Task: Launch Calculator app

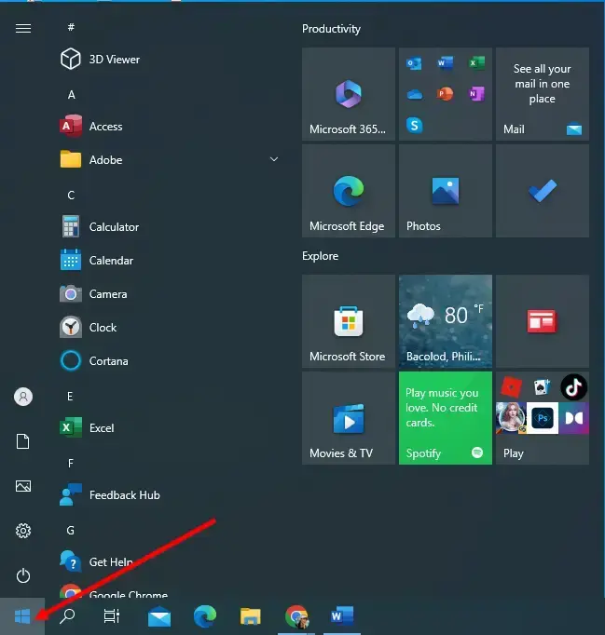Action: point(169,227)
